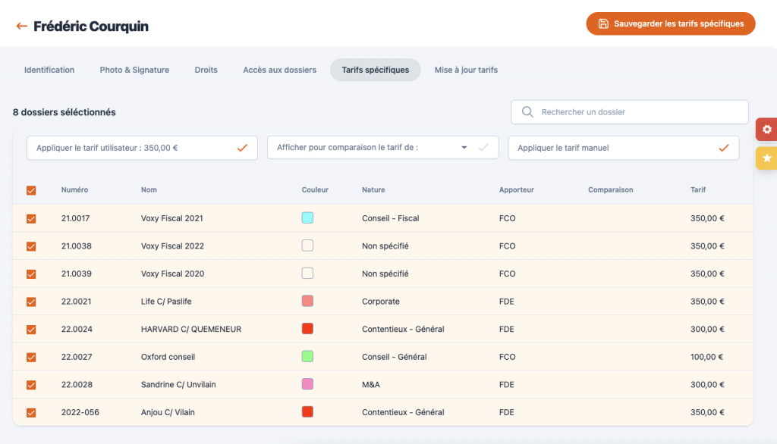This screenshot has height=444, width=777.
Task: Open the comparison tarif dropdown arrow
Action: (464, 148)
